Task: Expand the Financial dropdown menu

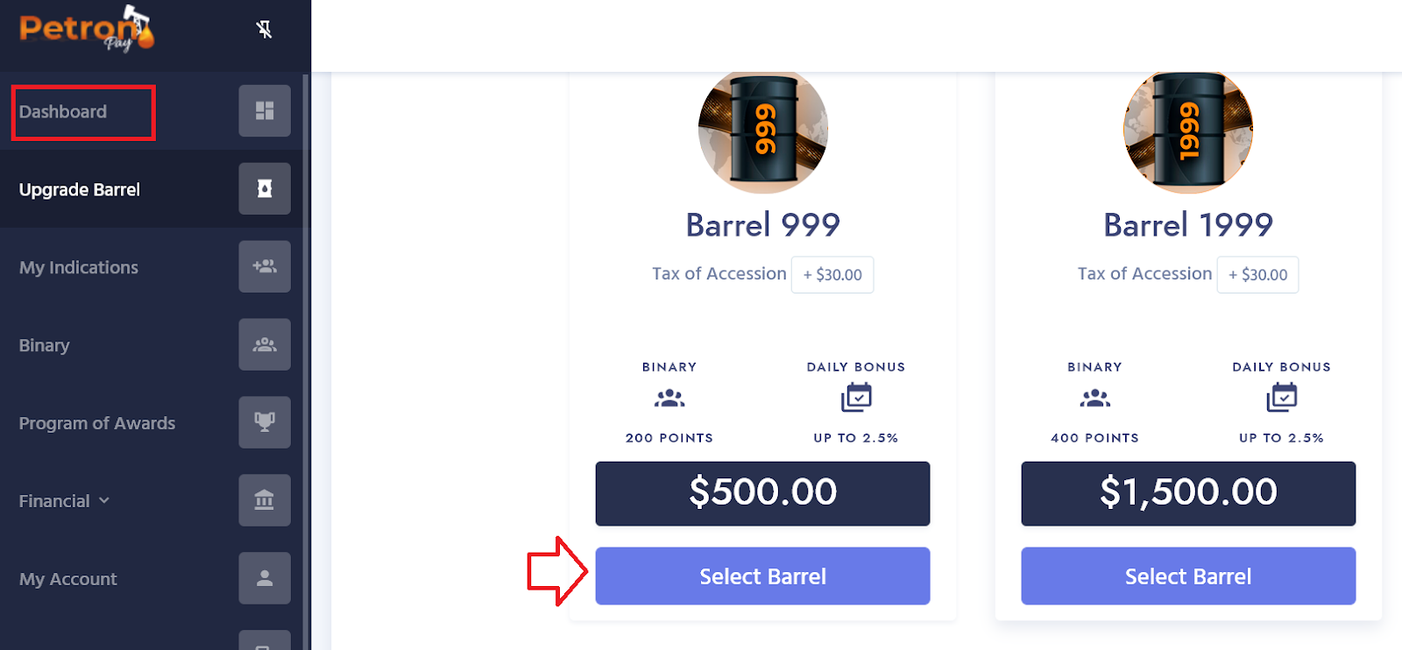Action: 65,501
